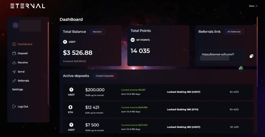Open the Docs link
Viewport: 265px width, 137px height.
click(x=253, y=6)
